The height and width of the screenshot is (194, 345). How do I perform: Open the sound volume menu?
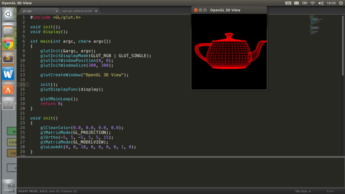pyautogui.click(x=320, y=3)
